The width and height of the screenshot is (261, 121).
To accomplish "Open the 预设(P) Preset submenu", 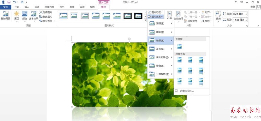I will tap(161, 23).
